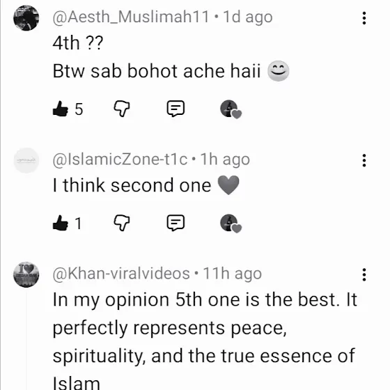Like the comment by @Aesth_Muslimah11
This screenshot has height=390, width=390.
click(60, 109)
